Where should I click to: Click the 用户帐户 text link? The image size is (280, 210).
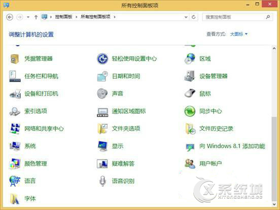tap(211, 163)
